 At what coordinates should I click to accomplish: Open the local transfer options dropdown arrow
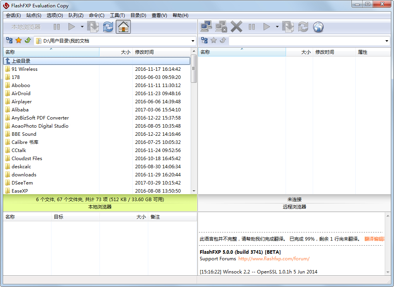pos(82,27)
